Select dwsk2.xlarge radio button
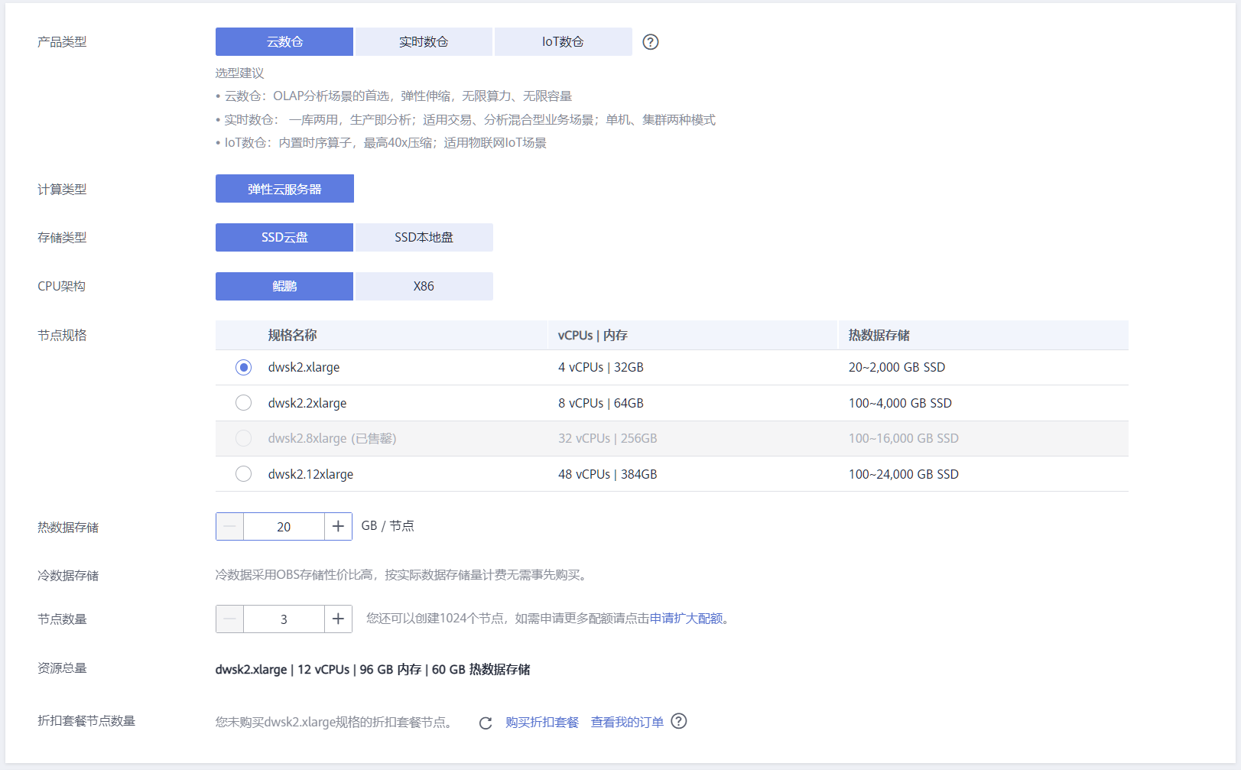 pos(243,368)
